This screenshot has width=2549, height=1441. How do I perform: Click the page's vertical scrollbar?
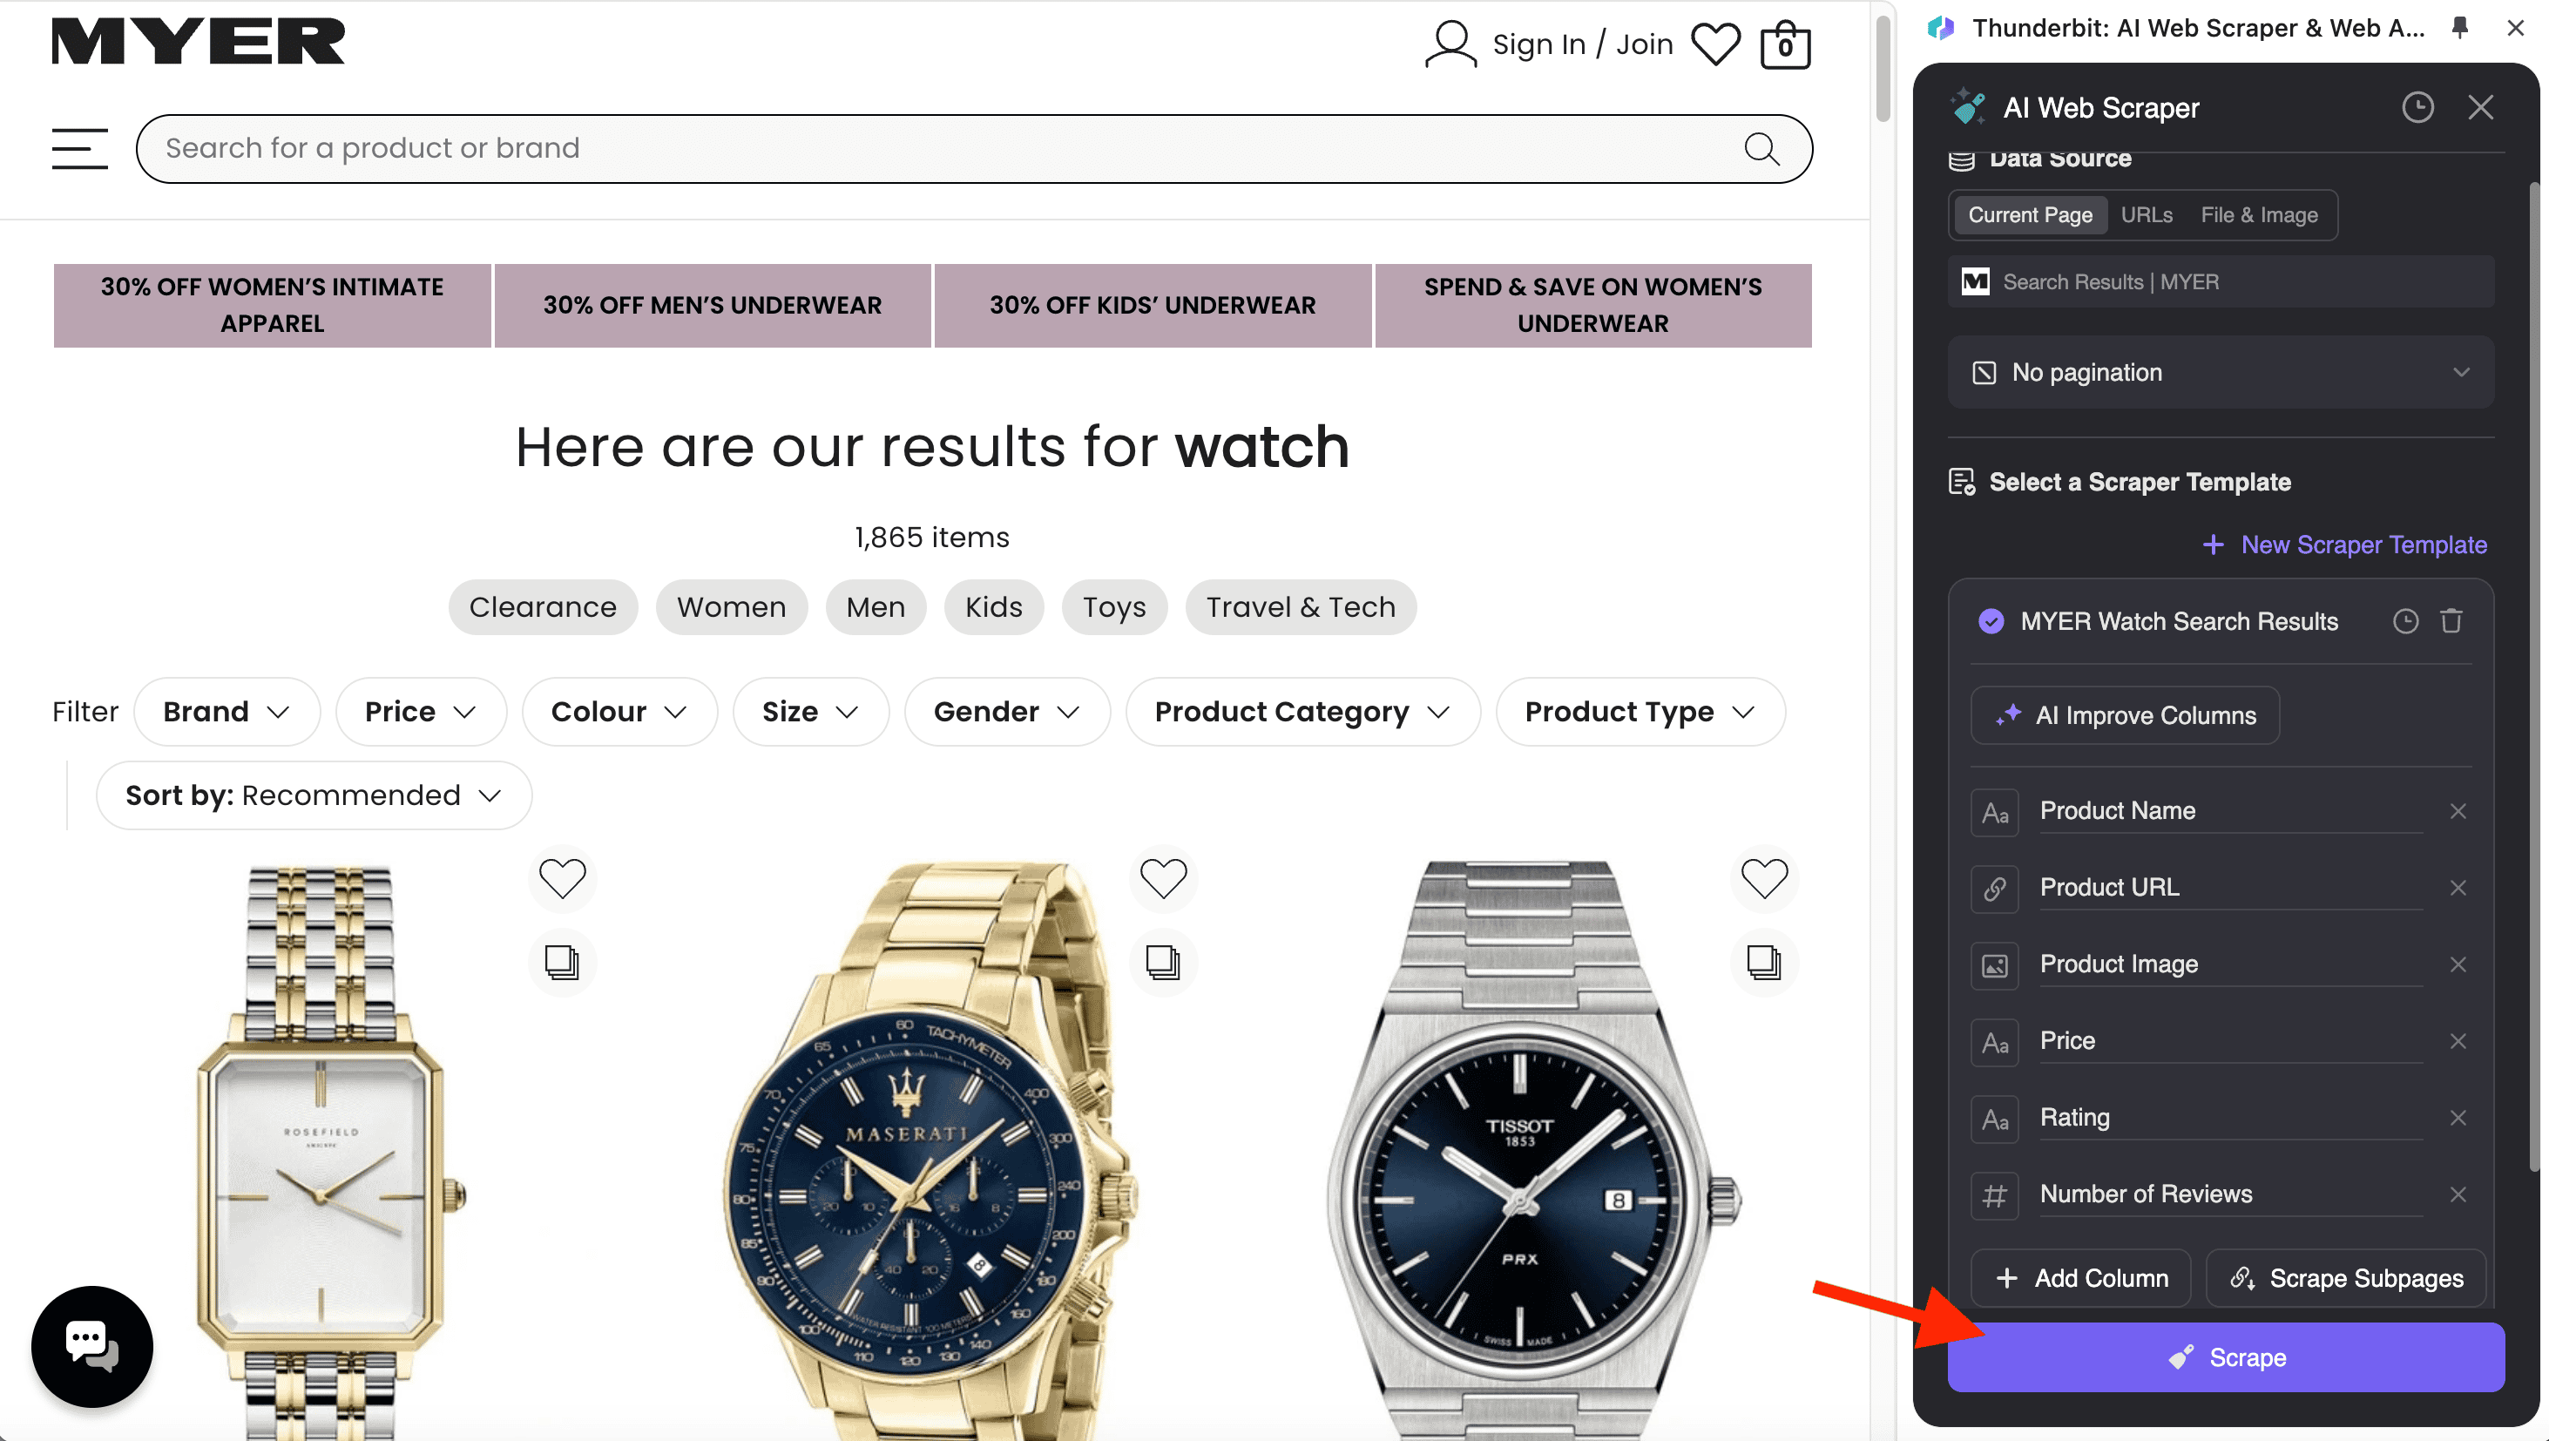pyautogui.click(x=1882, y=70)
